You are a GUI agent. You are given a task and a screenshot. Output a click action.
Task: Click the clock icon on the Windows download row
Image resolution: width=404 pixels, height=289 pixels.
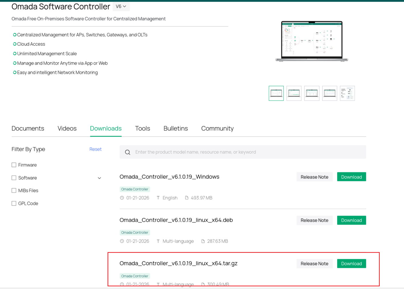coord(122,198)
